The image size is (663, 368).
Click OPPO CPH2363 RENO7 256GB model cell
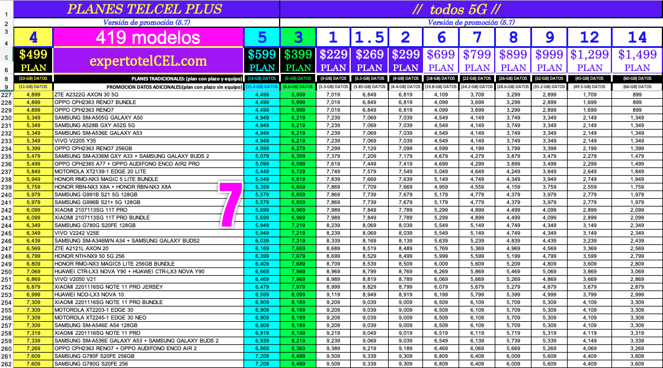tap(148, 149)
